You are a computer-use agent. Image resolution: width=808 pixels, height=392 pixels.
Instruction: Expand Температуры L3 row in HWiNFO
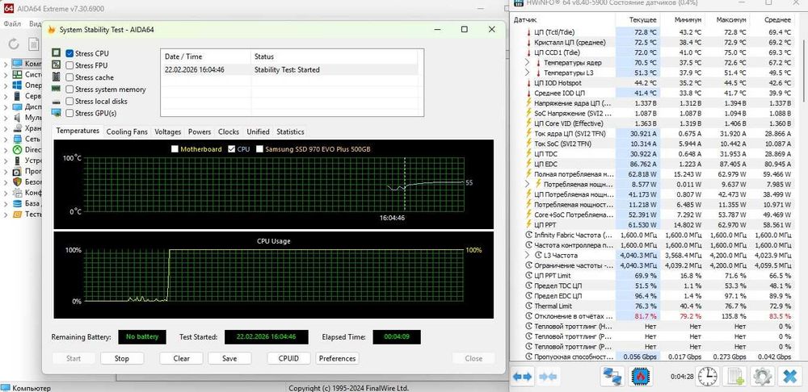click(x=527, y=73)
